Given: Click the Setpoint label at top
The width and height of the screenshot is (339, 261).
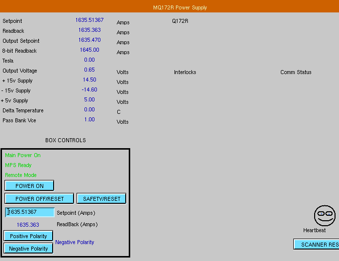Looking at the screenshot, I should [12, 21].
